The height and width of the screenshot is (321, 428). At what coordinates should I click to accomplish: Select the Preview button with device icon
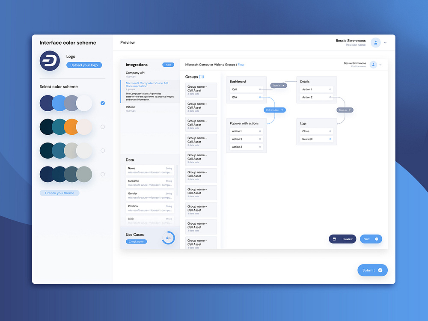(342, 239)
